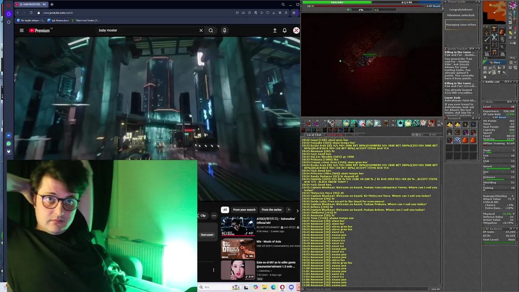Click the 'Open panel' button
Viewport: 519px width, 292px height.
207,235
